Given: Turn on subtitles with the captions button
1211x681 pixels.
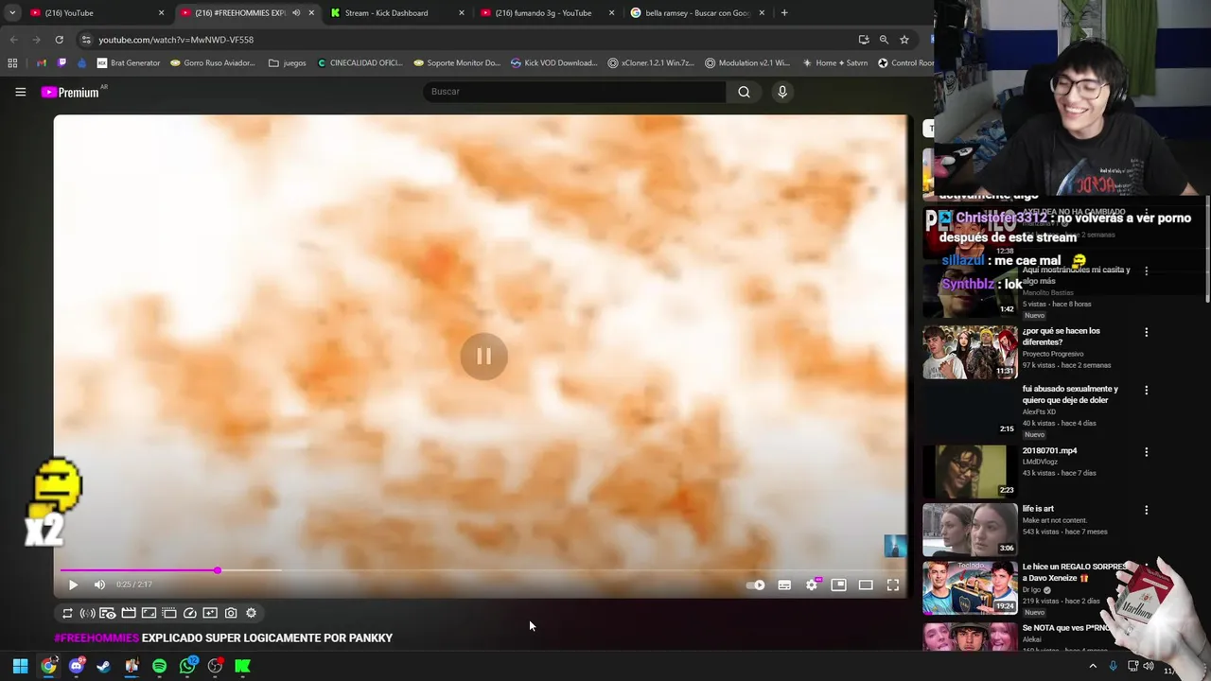Looking at the screenshot, I should coord(784,585).
